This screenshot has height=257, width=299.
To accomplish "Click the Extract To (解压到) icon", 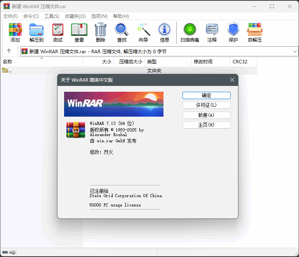I will [x=37, y=30].
